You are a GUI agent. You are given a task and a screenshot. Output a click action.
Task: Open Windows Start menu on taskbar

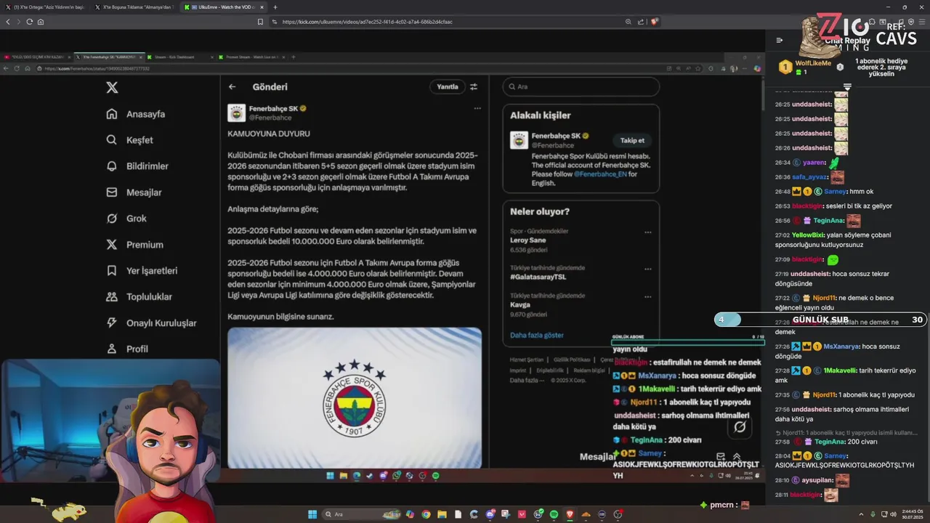click(312, 514)
